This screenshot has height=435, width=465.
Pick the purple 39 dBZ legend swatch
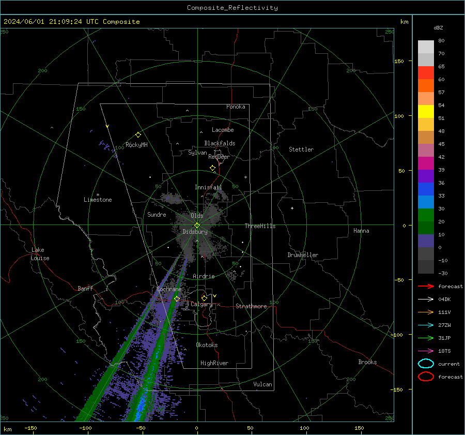coord(426,176)
